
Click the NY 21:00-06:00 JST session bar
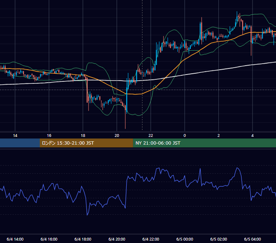pyautogui.click(x=204, y=143)
